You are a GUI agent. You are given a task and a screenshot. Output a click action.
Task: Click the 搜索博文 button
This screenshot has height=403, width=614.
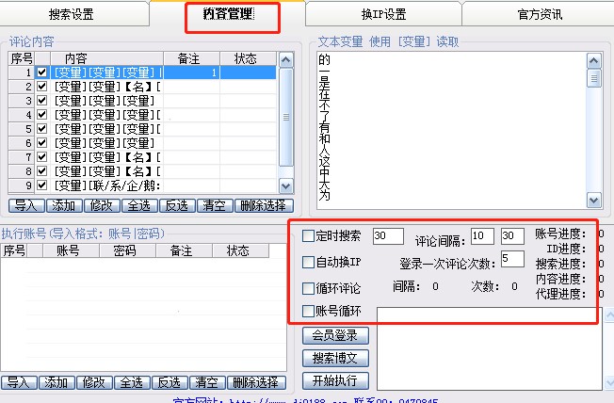[335, 358]
